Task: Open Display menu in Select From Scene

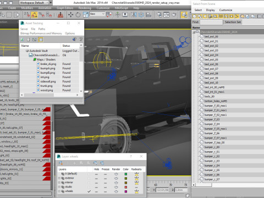Action: tap(211, 10)
